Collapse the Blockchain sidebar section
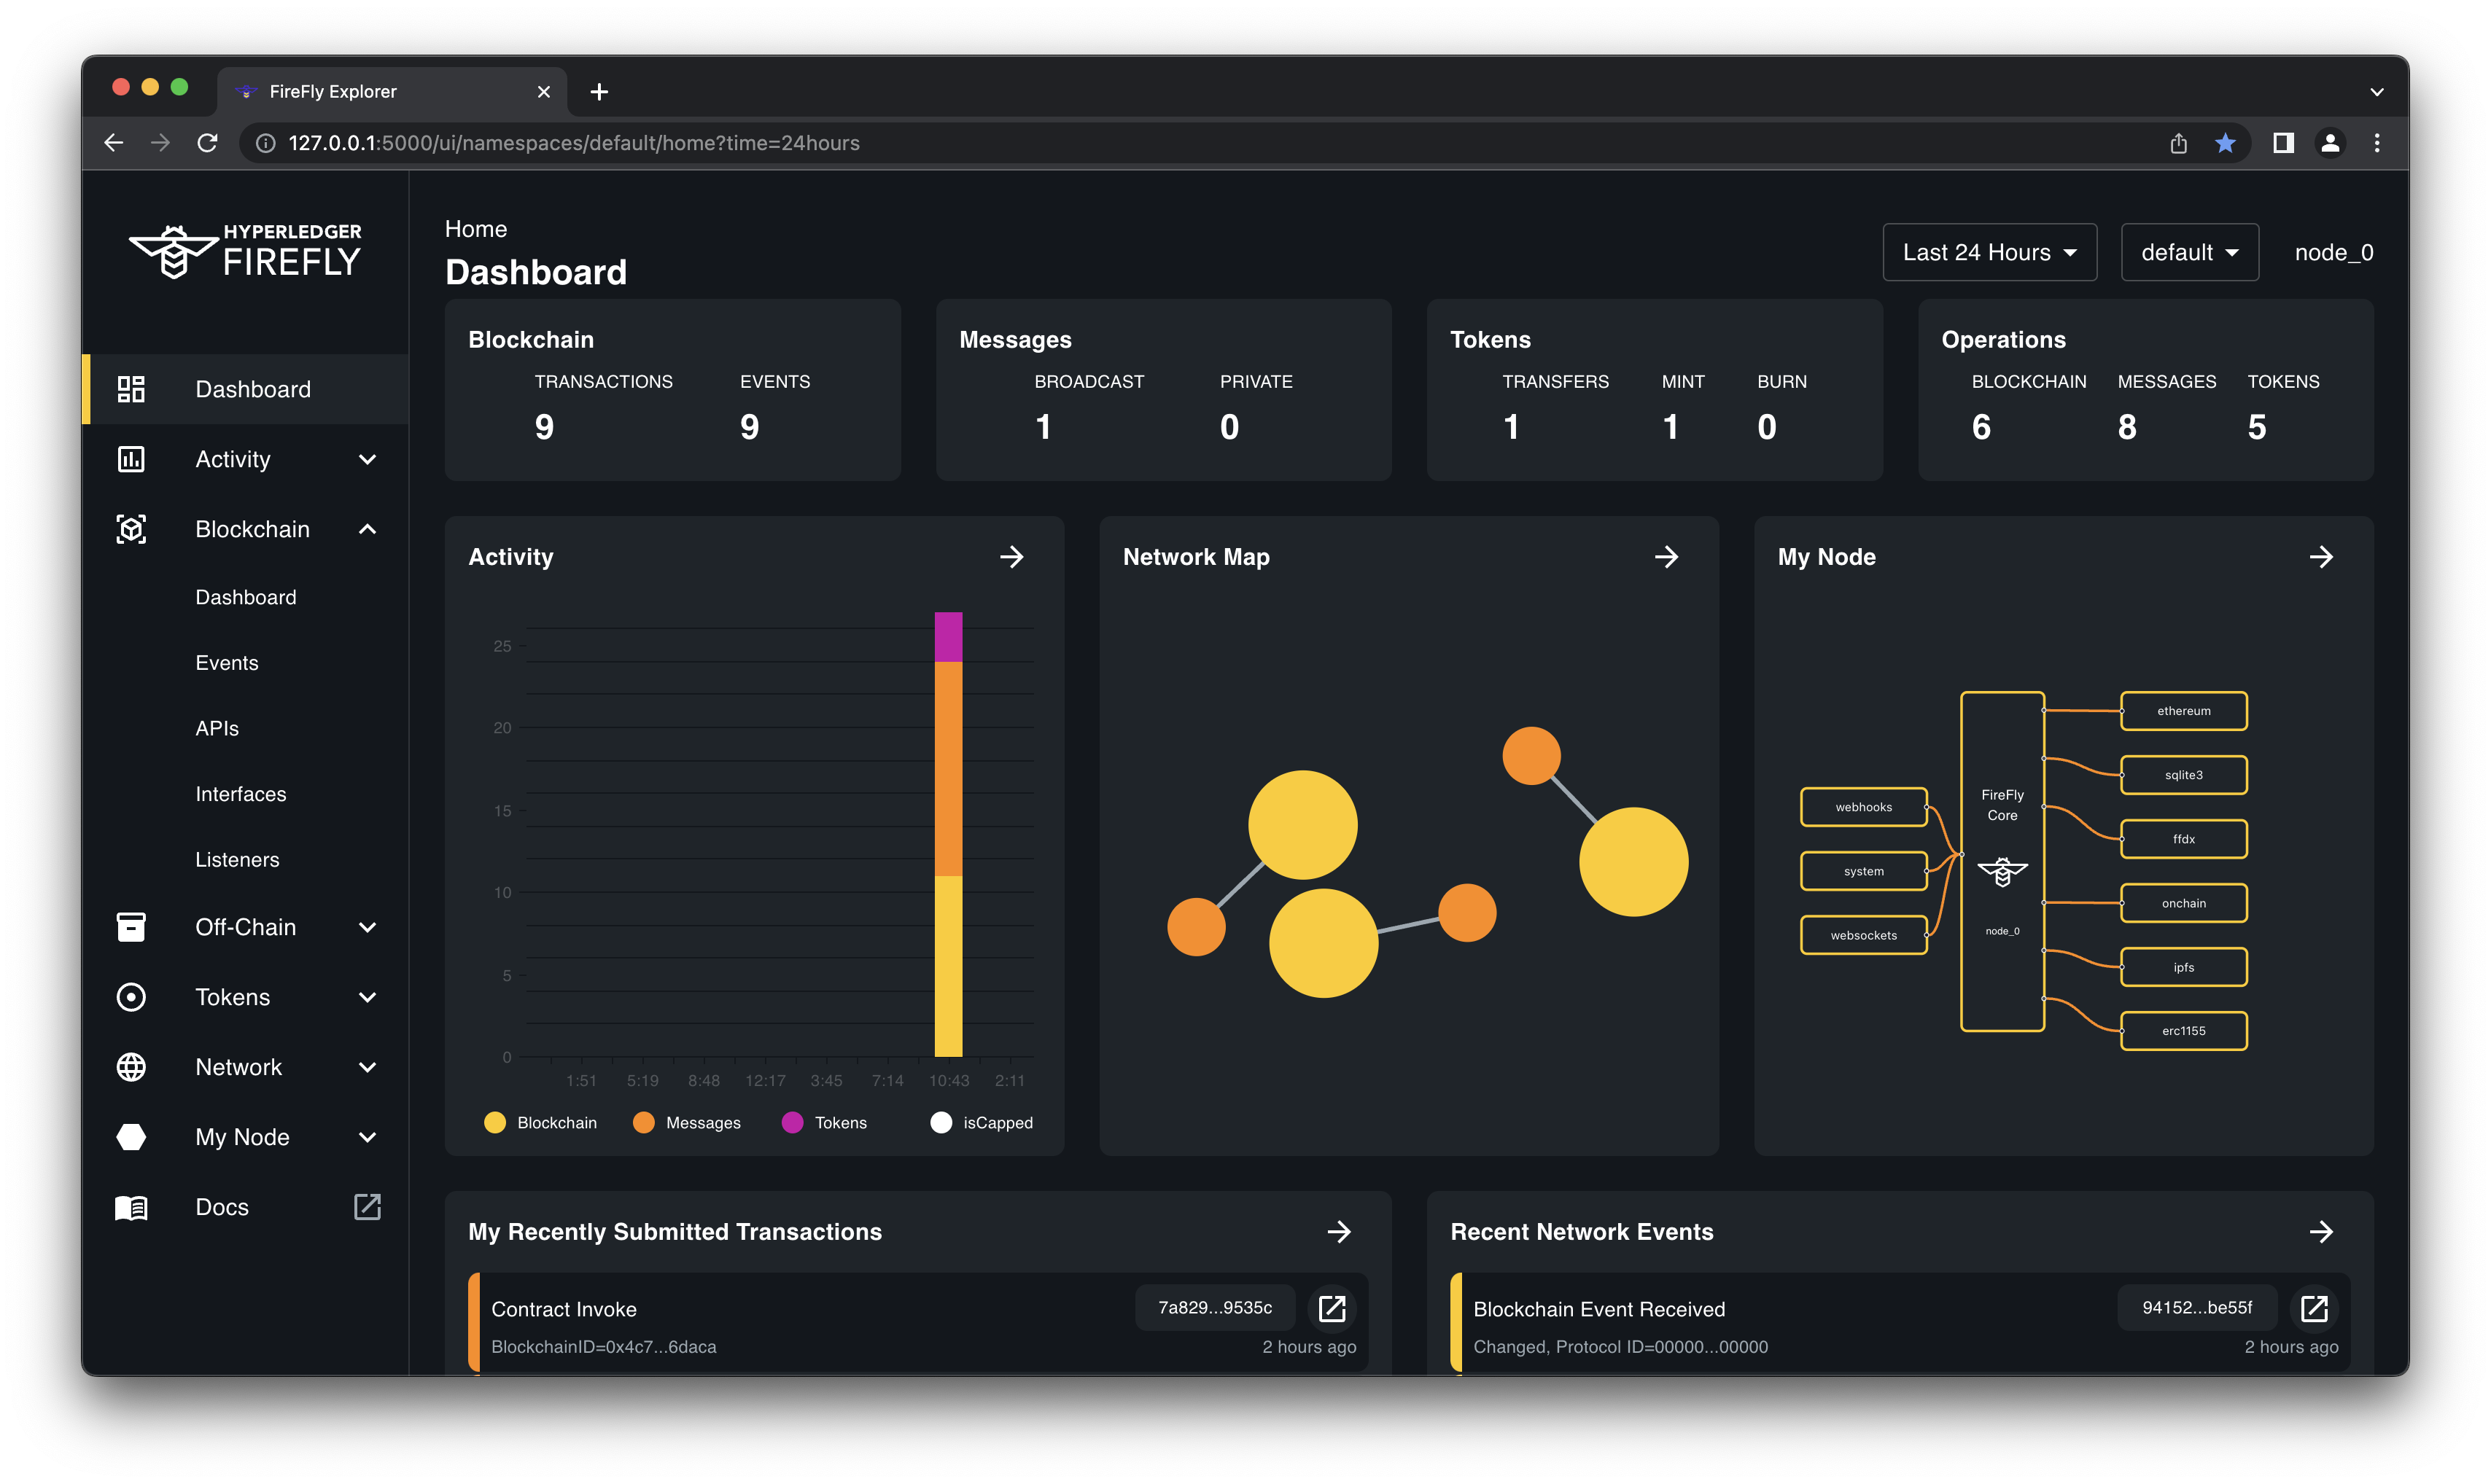This screenshot has width=2491, height=1484. click(367, 529)
